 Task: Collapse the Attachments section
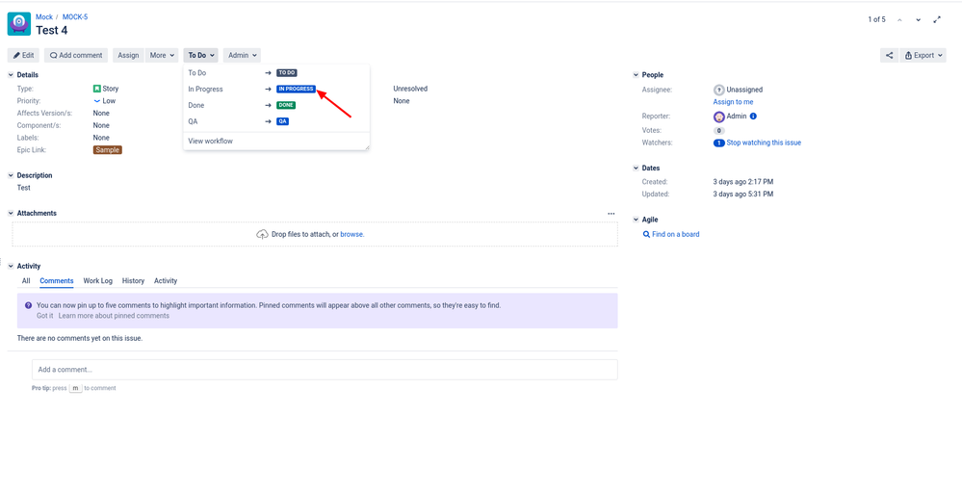click(11, 214)
